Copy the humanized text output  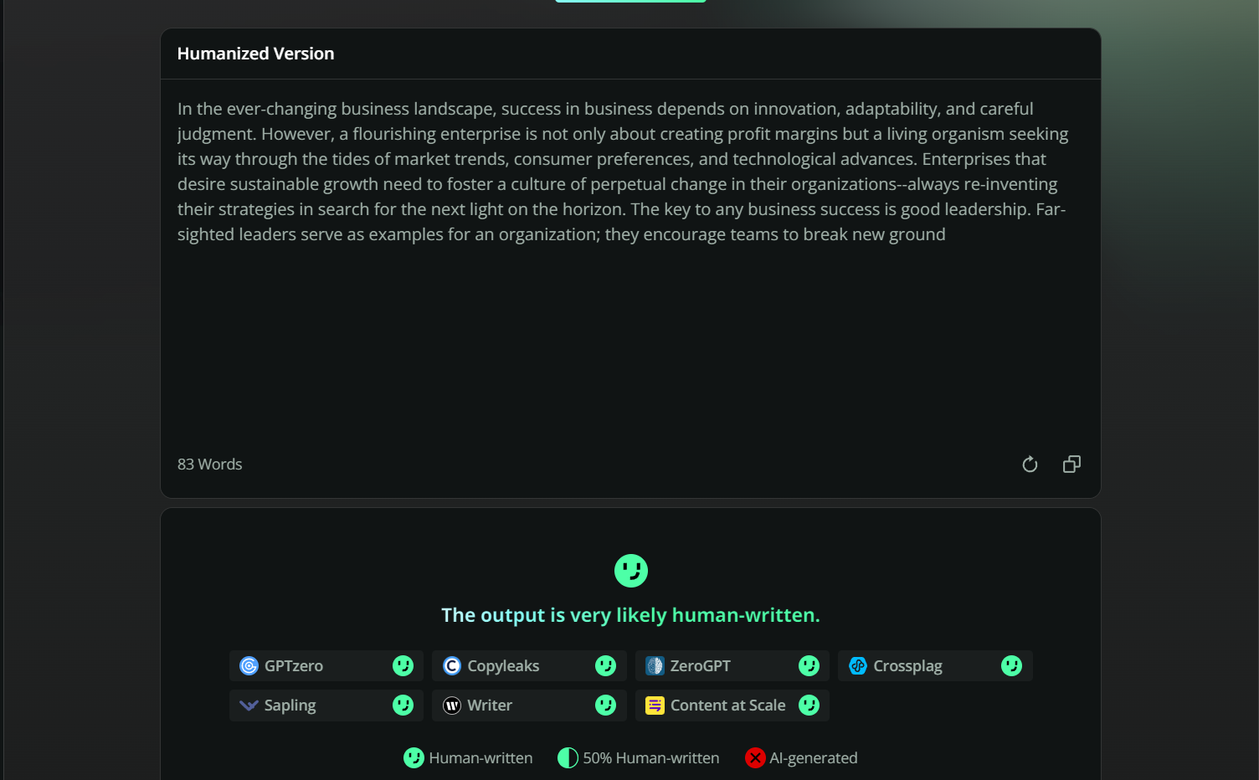[x=1071, y=464]
